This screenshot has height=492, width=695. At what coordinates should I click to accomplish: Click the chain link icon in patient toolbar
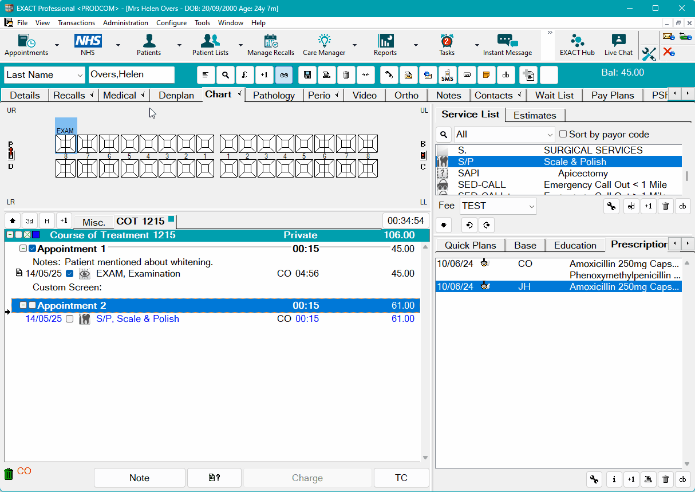[x=284, y=75]
